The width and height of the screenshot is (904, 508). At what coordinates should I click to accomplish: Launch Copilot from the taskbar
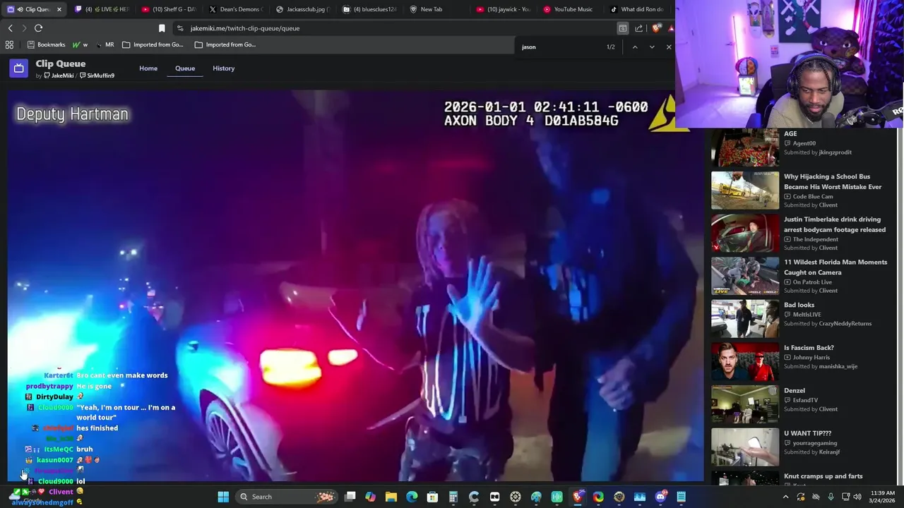click(x=370, y=497)
